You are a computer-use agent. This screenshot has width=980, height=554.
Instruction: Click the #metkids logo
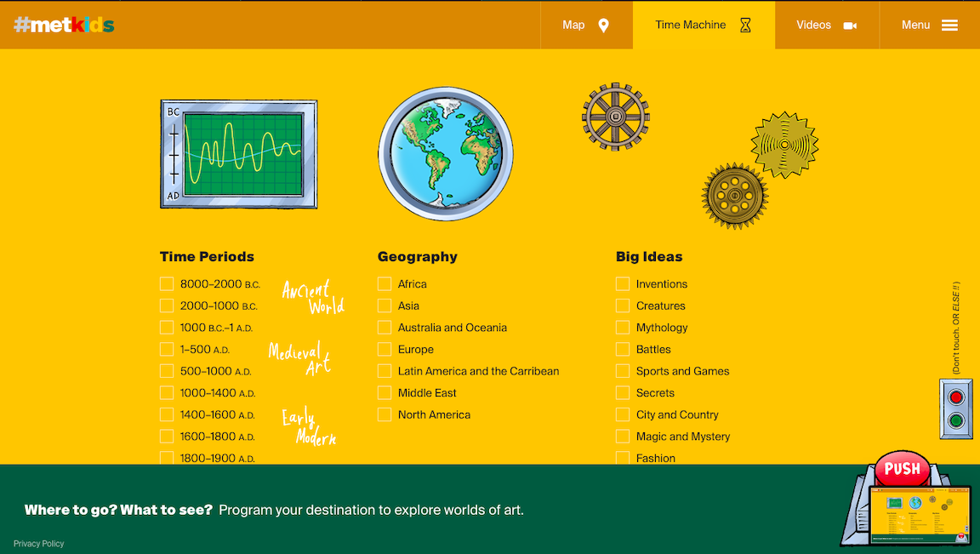click(x=64, y=25)
